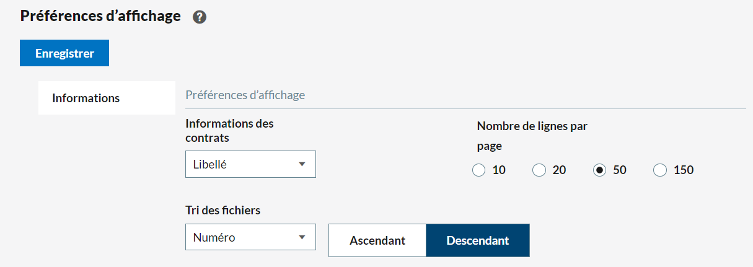Screen dimensions: 753x267
Task: Switch file sorting to Ascendant
Action: [x=377, y=240]
